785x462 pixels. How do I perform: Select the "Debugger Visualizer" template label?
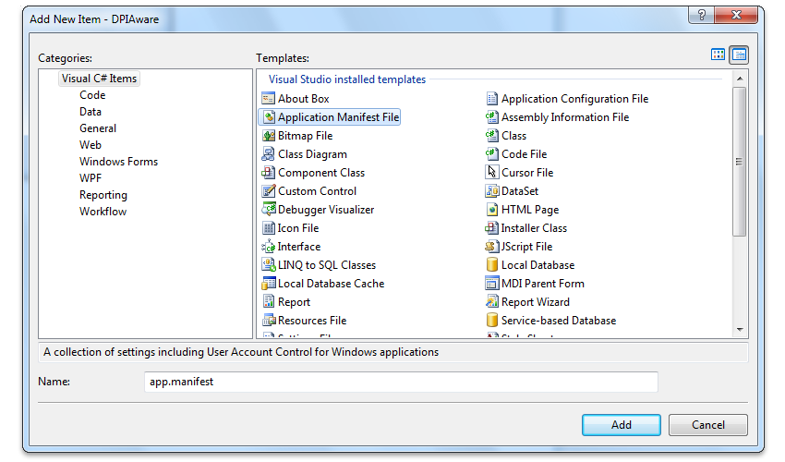[x=326, y=210]
